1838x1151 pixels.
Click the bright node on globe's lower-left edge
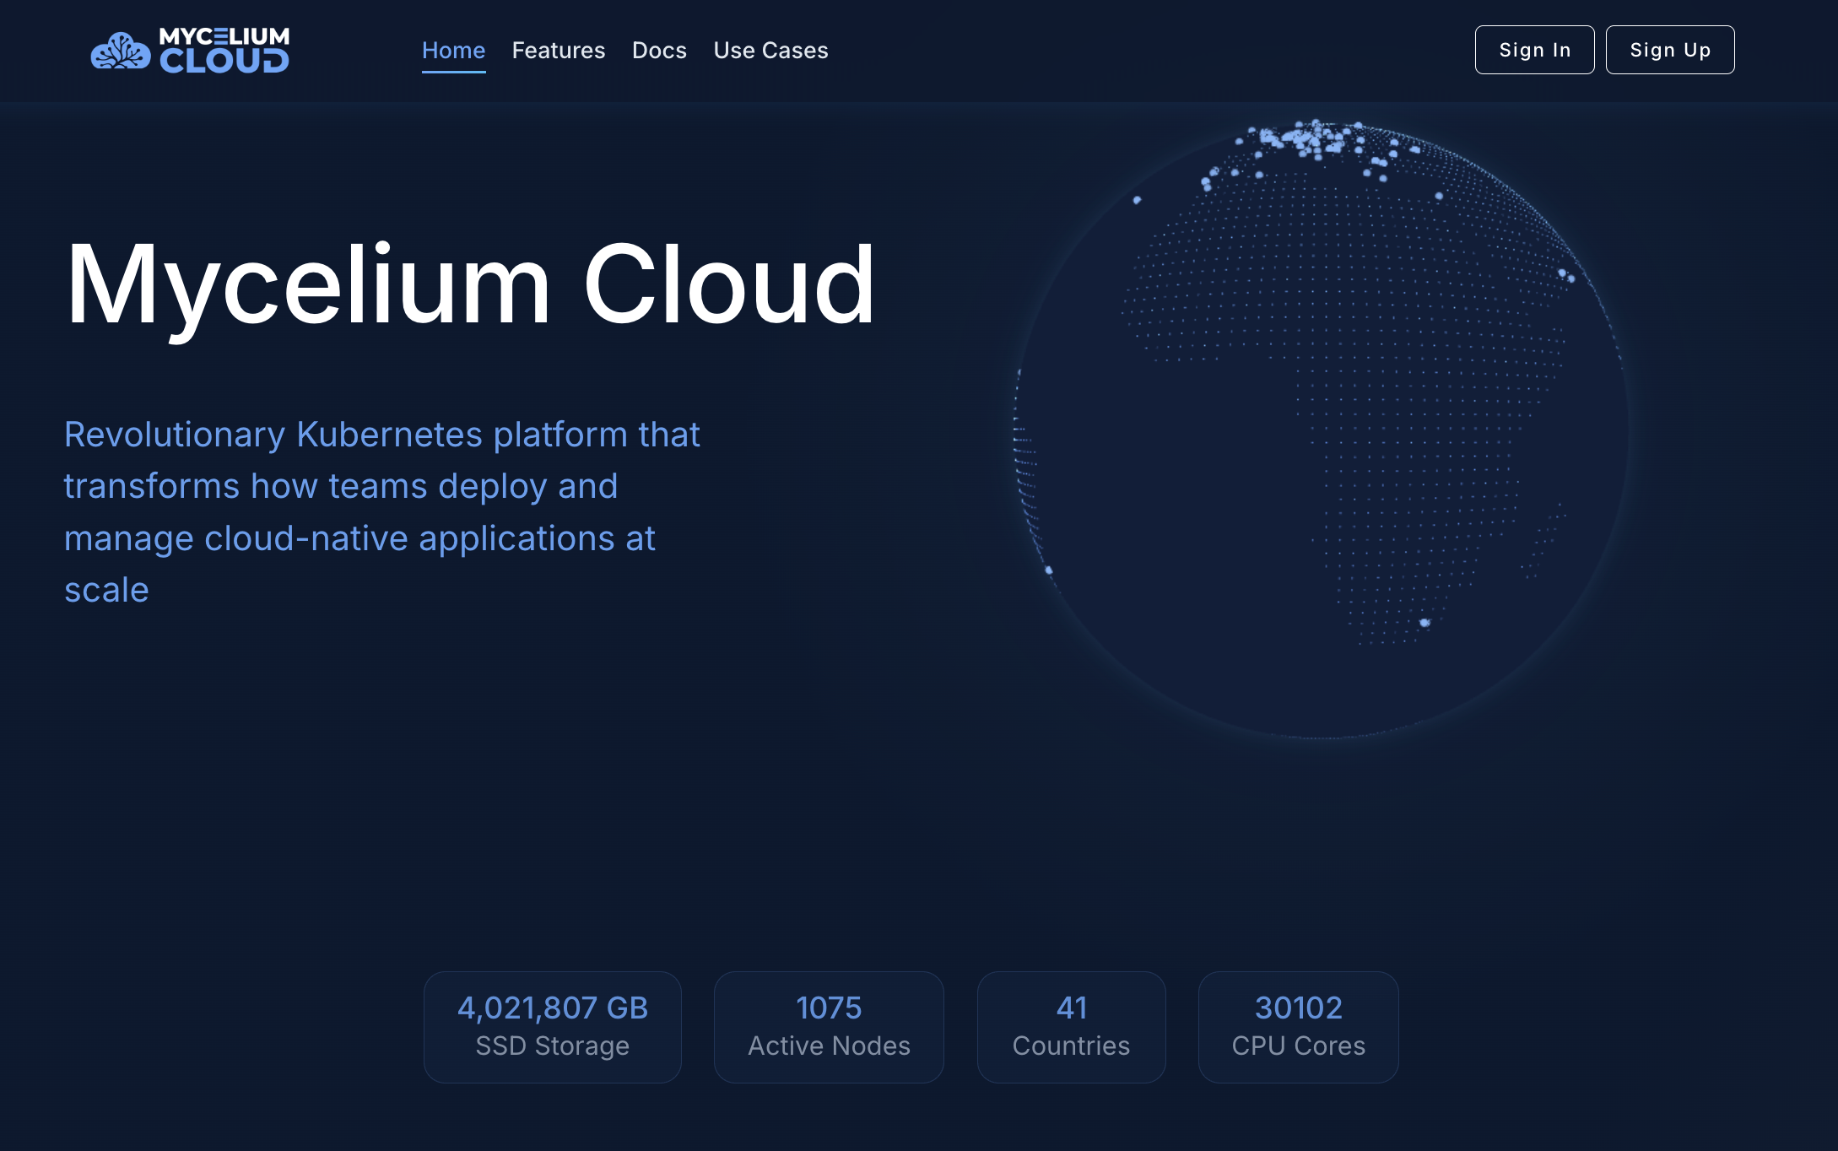1049,570
